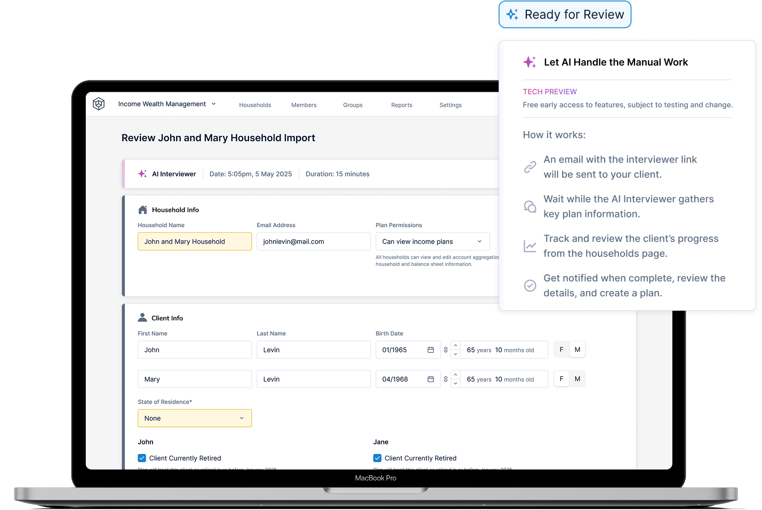Click link icon beside Mary's birth date
The image size is (762, 510).
pyautogui.click(x=446, y=379)
